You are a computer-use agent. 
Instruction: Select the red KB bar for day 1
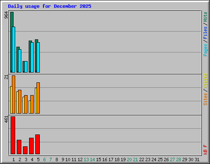(13, 135)
